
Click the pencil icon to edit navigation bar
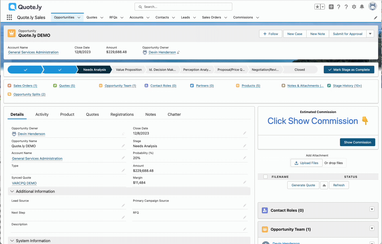tap(375, 18)
